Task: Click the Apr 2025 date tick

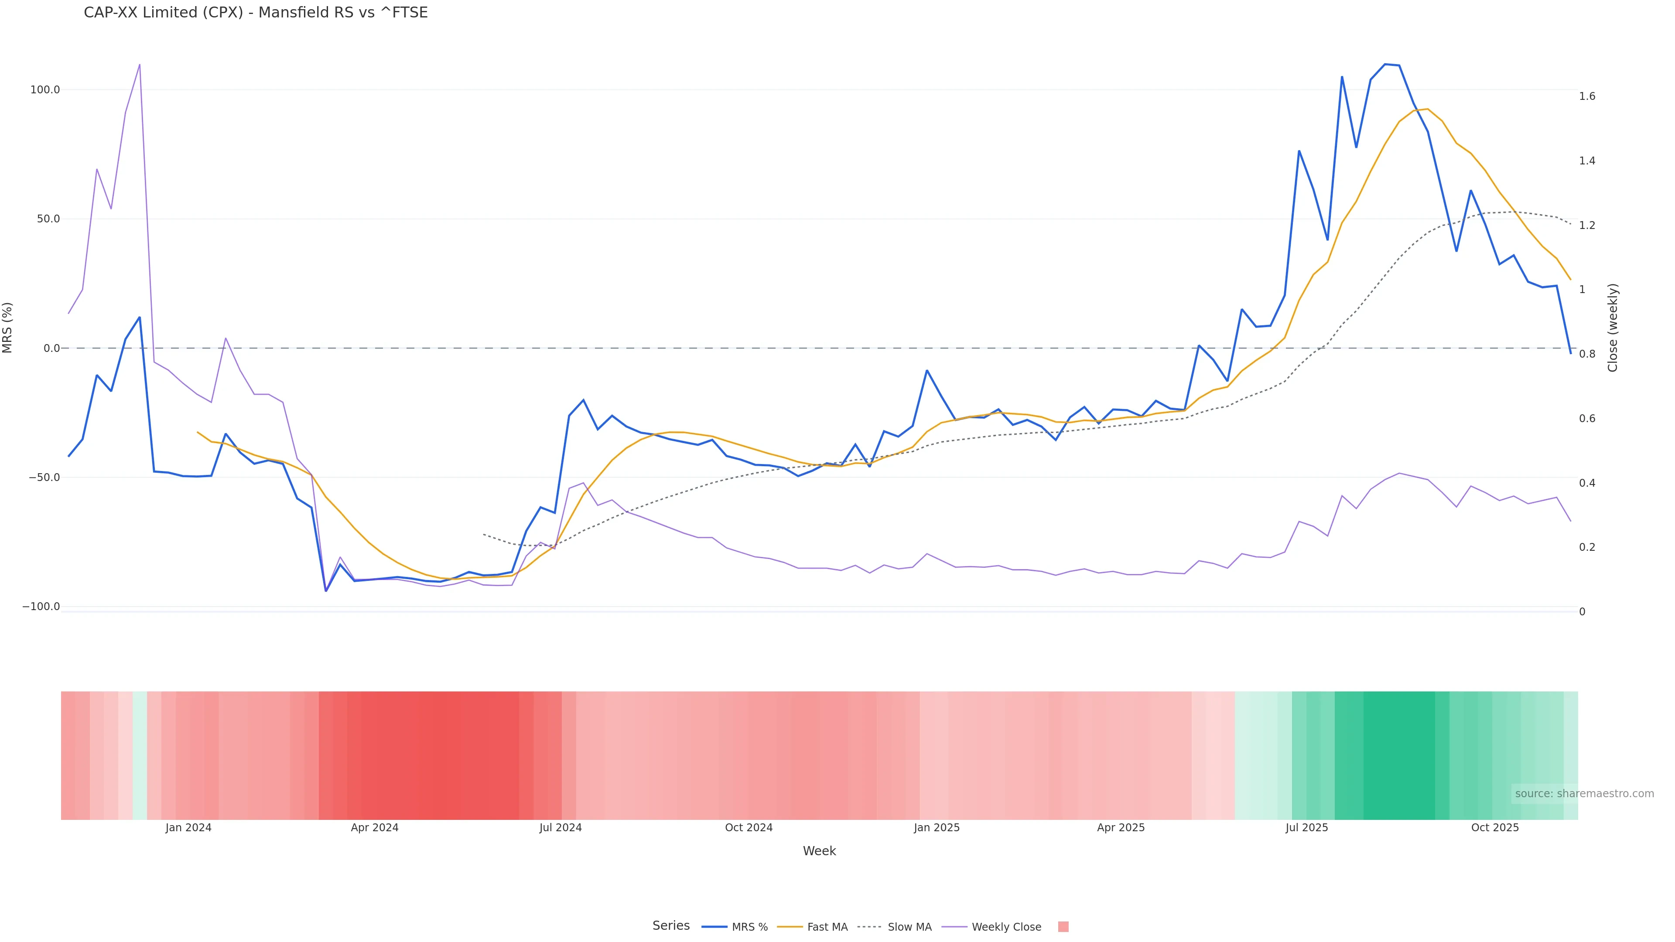Action: point(1120,828)
